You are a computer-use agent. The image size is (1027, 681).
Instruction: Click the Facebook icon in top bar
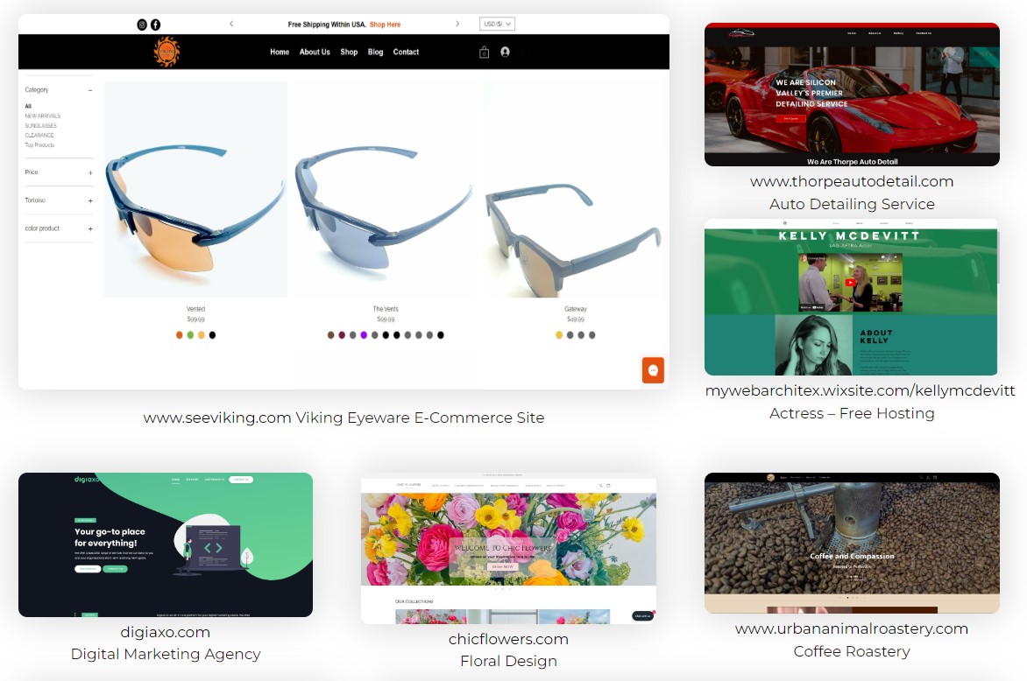click(155, 25)
